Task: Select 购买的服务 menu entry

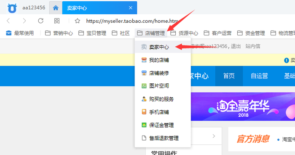Action: [163, 99]
